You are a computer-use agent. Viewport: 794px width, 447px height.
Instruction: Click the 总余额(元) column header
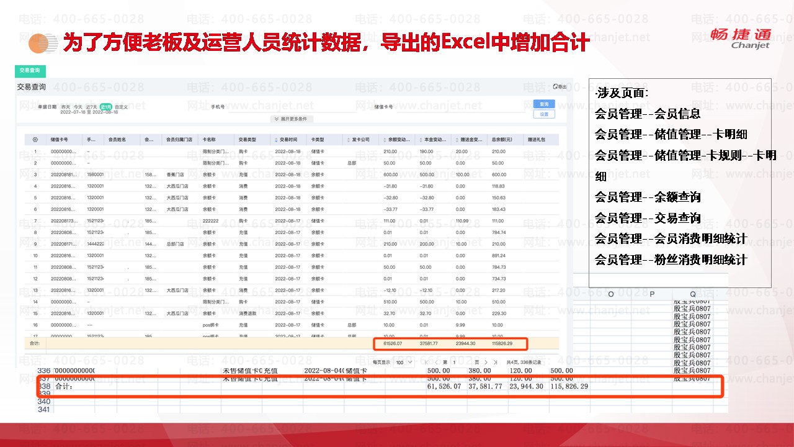(x=506, y=140)
